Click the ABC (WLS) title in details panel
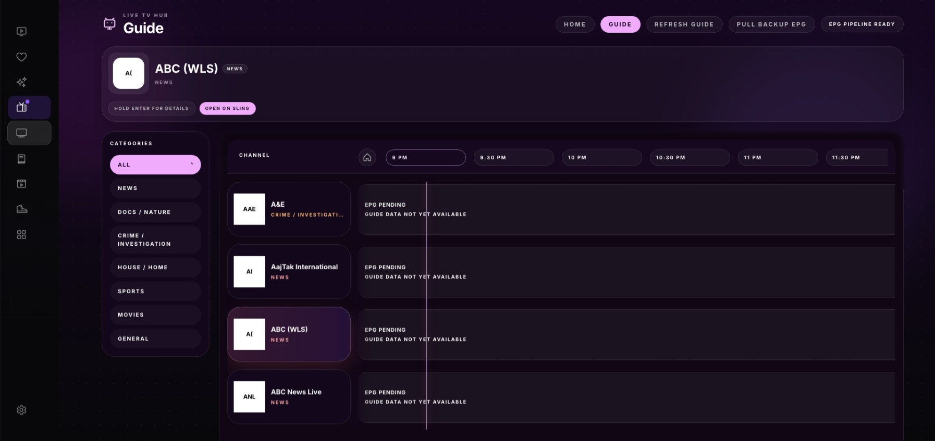935x441 pixels. (187, 69)
